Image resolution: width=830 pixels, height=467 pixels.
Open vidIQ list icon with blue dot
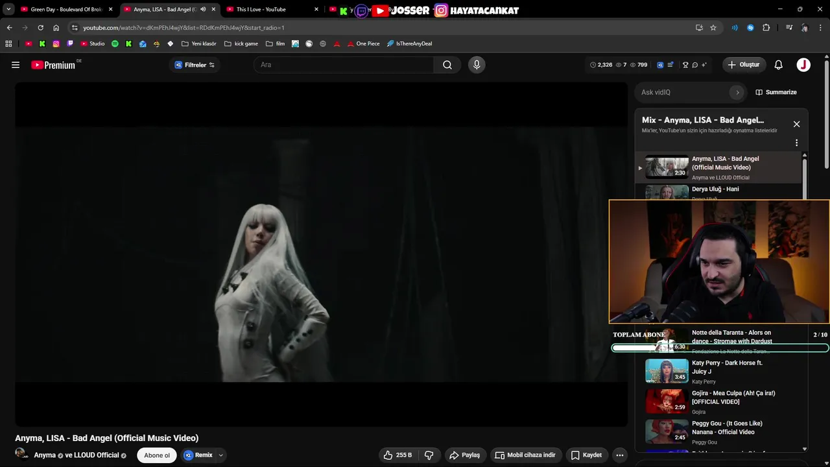pos(670,65)
